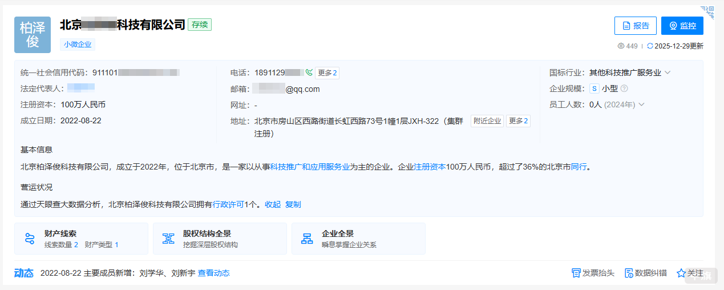Open the 财产线索 card

(x=81, y=239)
